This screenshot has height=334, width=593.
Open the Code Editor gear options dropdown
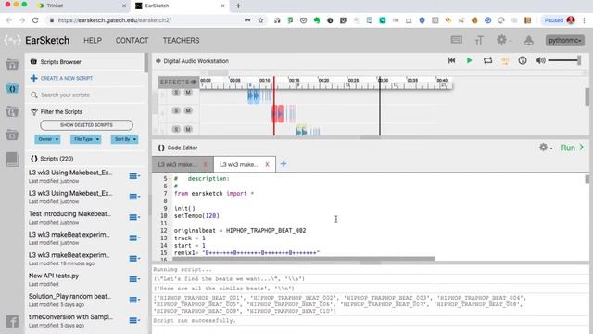(546, 148)
